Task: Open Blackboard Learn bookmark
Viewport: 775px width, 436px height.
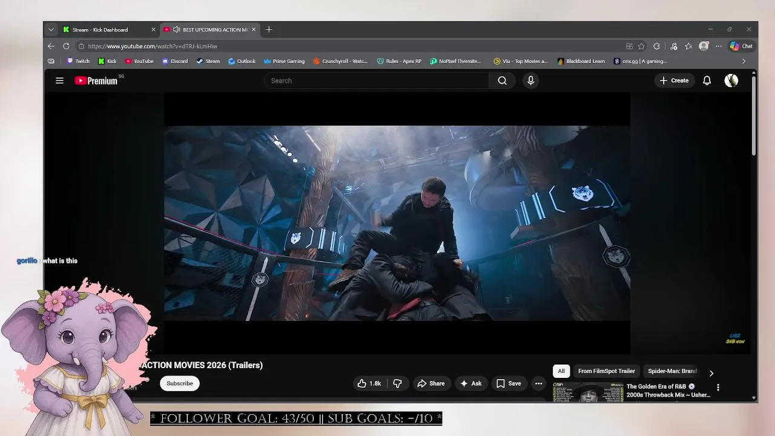Action: 581,61
